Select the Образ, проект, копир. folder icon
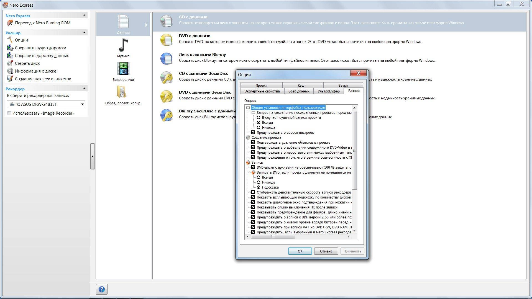Image resolution: width=532 pixels, height=299 pixels. coord(122,92)
